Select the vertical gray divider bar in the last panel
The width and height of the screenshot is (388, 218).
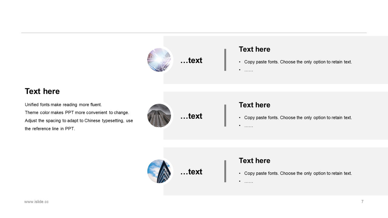tap(225, 171)
